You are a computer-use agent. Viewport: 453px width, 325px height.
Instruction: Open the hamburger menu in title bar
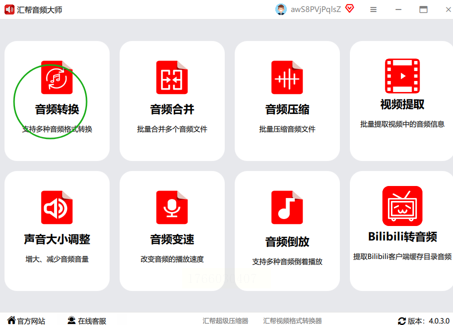click(x=373, y=9)
